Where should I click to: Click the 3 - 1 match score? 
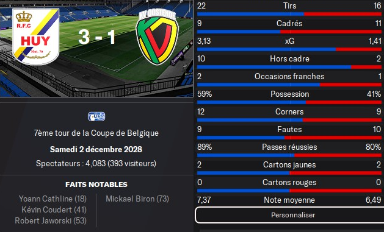tap(96, 37)
